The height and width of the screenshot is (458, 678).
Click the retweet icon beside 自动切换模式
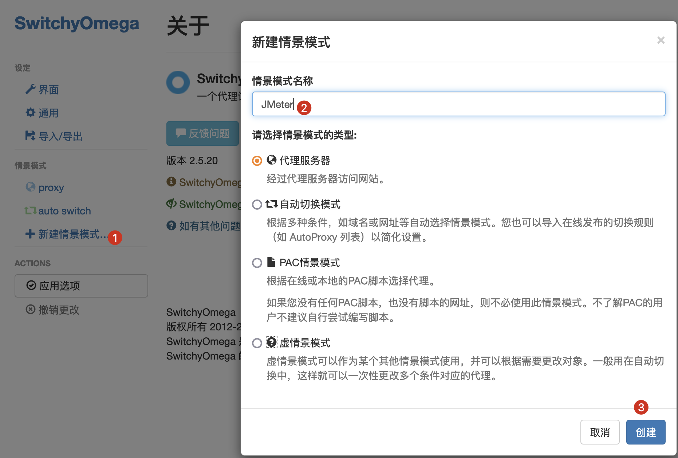[272, 204]
